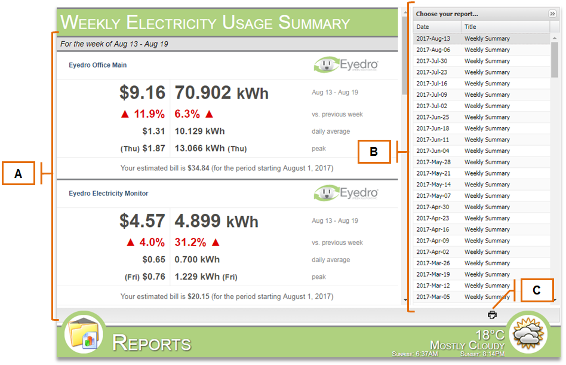566x365 pixels.
Task: Click the 10.129 kWh daily average
Action: (199, 131)
